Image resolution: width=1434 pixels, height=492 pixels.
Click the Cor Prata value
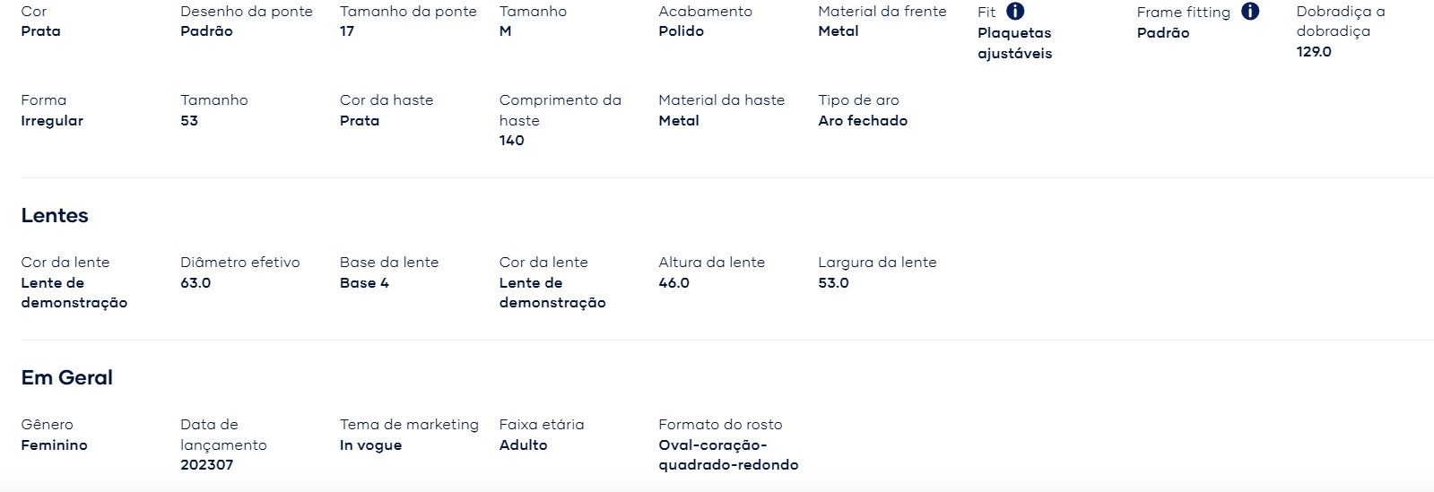(x=41, y=31)
